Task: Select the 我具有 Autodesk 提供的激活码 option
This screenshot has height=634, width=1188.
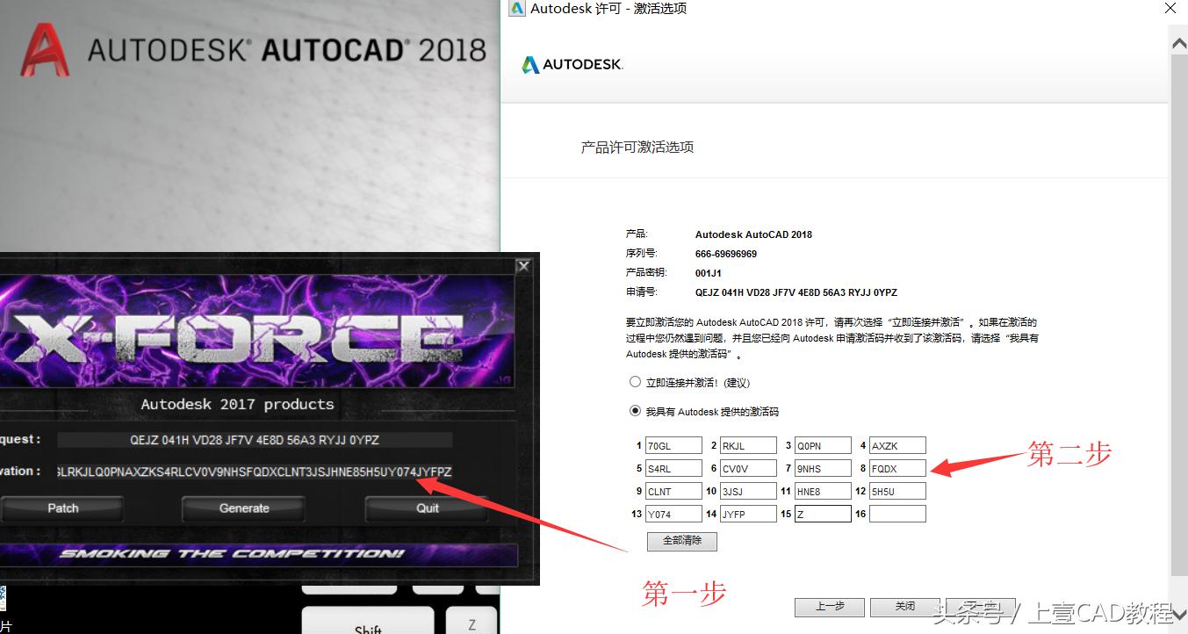Action: click(x=635, y=410)
